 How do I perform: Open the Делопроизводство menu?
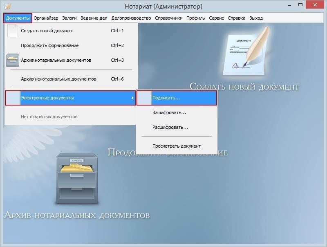coord(131,18)
